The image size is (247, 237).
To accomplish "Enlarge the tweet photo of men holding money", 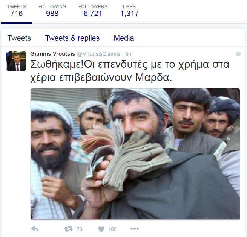I will tap(135, 154).
